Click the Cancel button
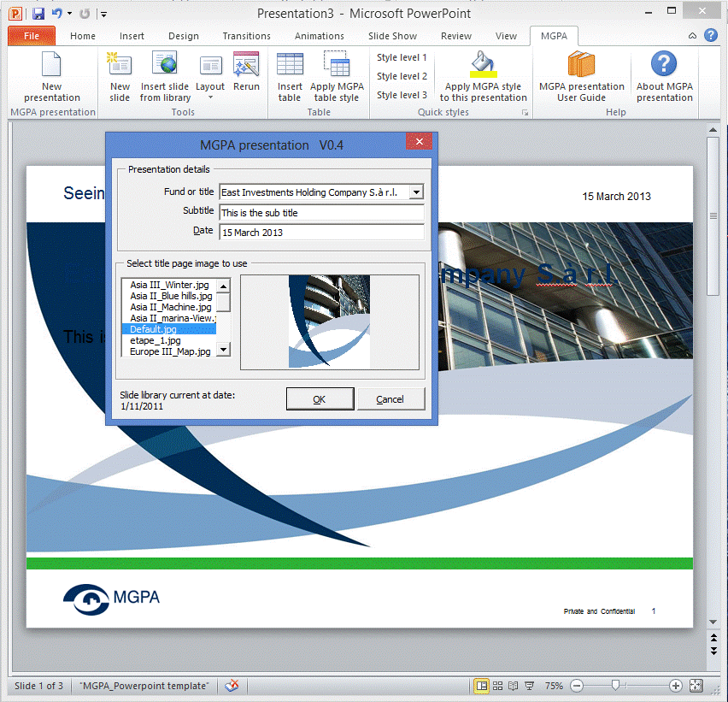 390,399
